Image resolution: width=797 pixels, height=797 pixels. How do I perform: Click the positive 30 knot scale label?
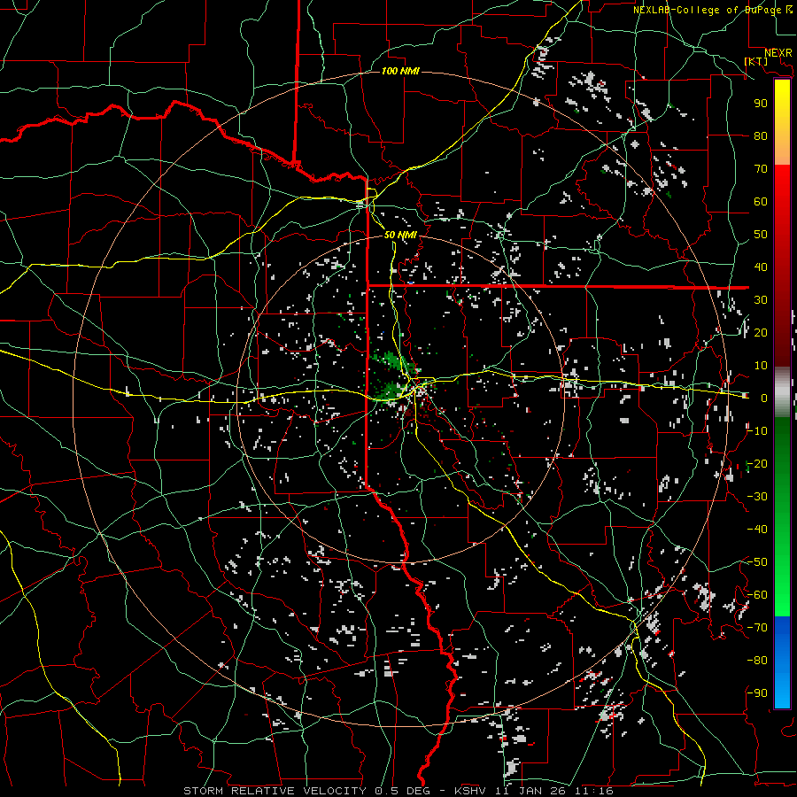[x=761, y=300]
